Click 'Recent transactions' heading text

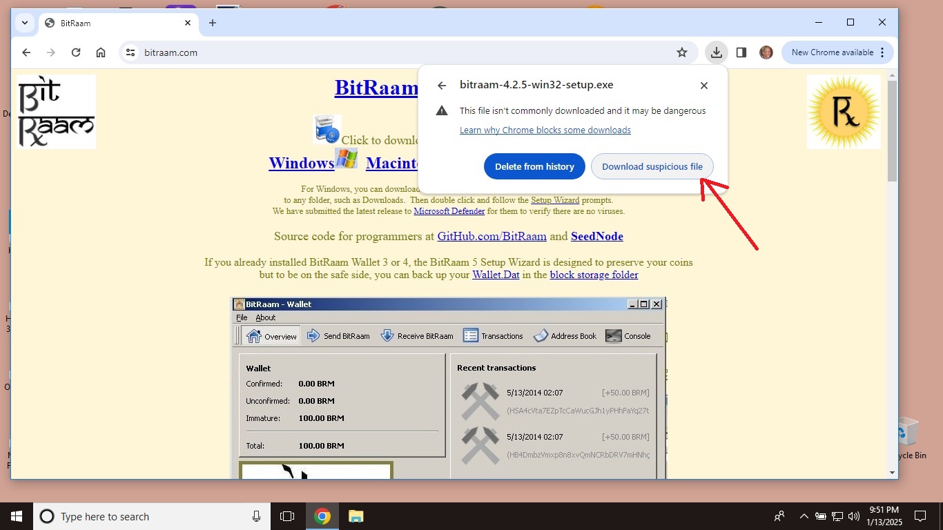(x=496, y=368)
